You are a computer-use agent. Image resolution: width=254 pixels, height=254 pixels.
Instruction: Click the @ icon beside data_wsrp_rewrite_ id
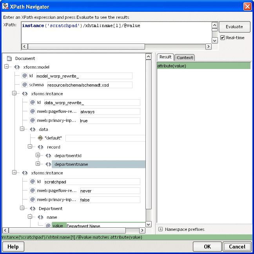(33, 102)
